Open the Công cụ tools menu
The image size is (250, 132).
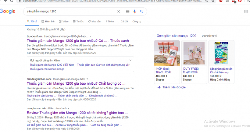pos(137,22)
